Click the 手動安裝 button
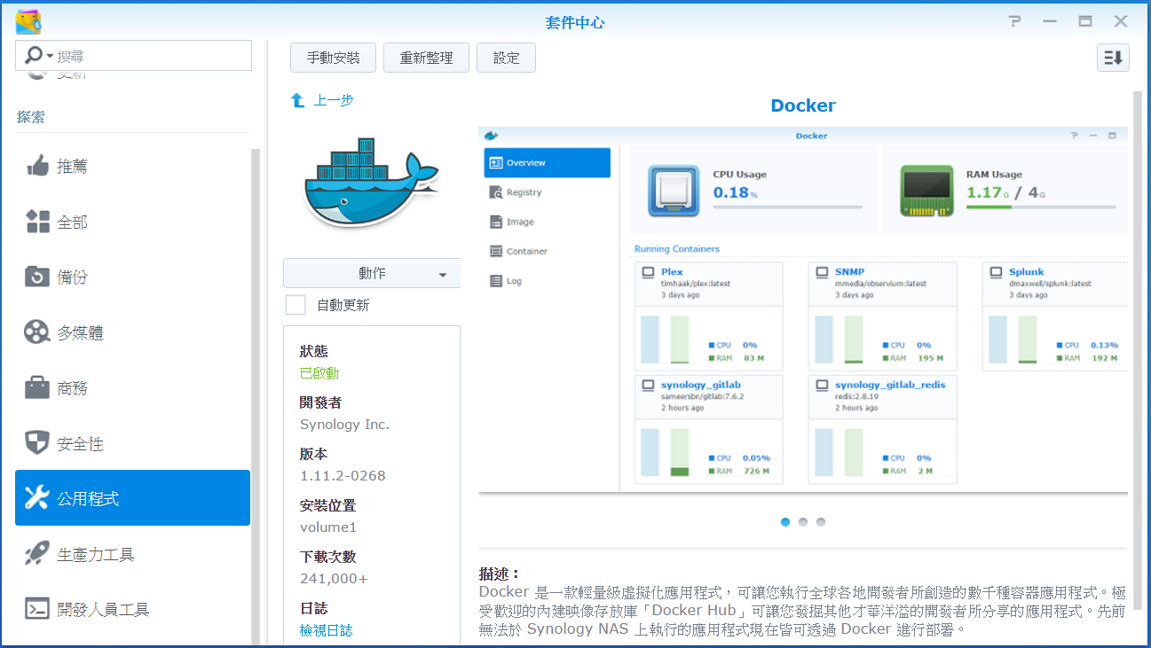This screenshot has width=1151, height=648. [x=334, y=58]
